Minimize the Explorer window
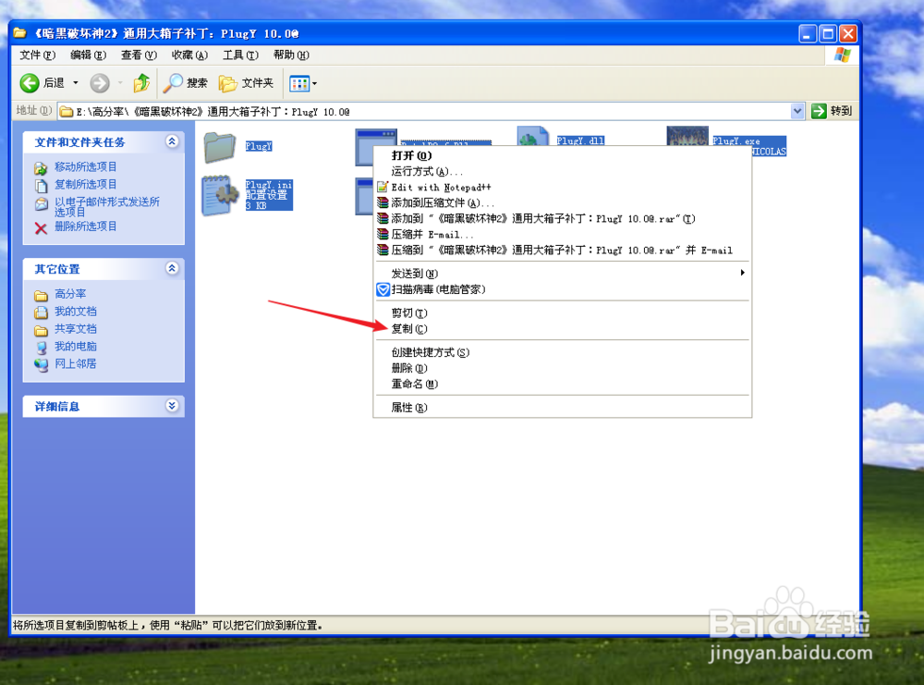The height and width of the screenshot is (685, 924). point(808,33)
